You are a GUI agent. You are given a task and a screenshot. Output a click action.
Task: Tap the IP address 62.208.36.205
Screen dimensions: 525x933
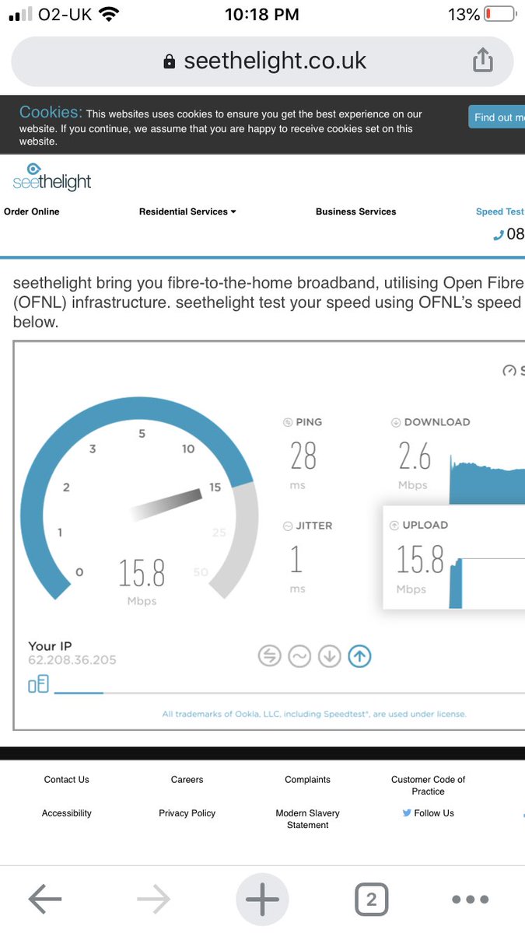pos(72,660)
